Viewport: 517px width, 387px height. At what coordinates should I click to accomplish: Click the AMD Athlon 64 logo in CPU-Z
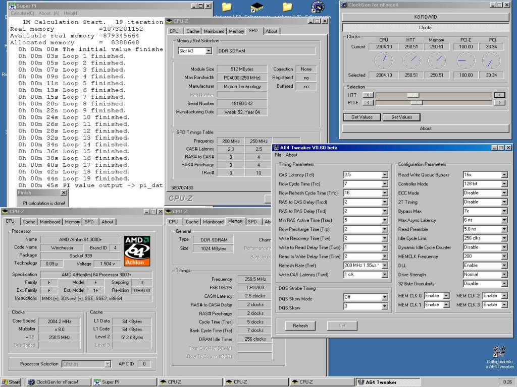(x=137, y=251)
